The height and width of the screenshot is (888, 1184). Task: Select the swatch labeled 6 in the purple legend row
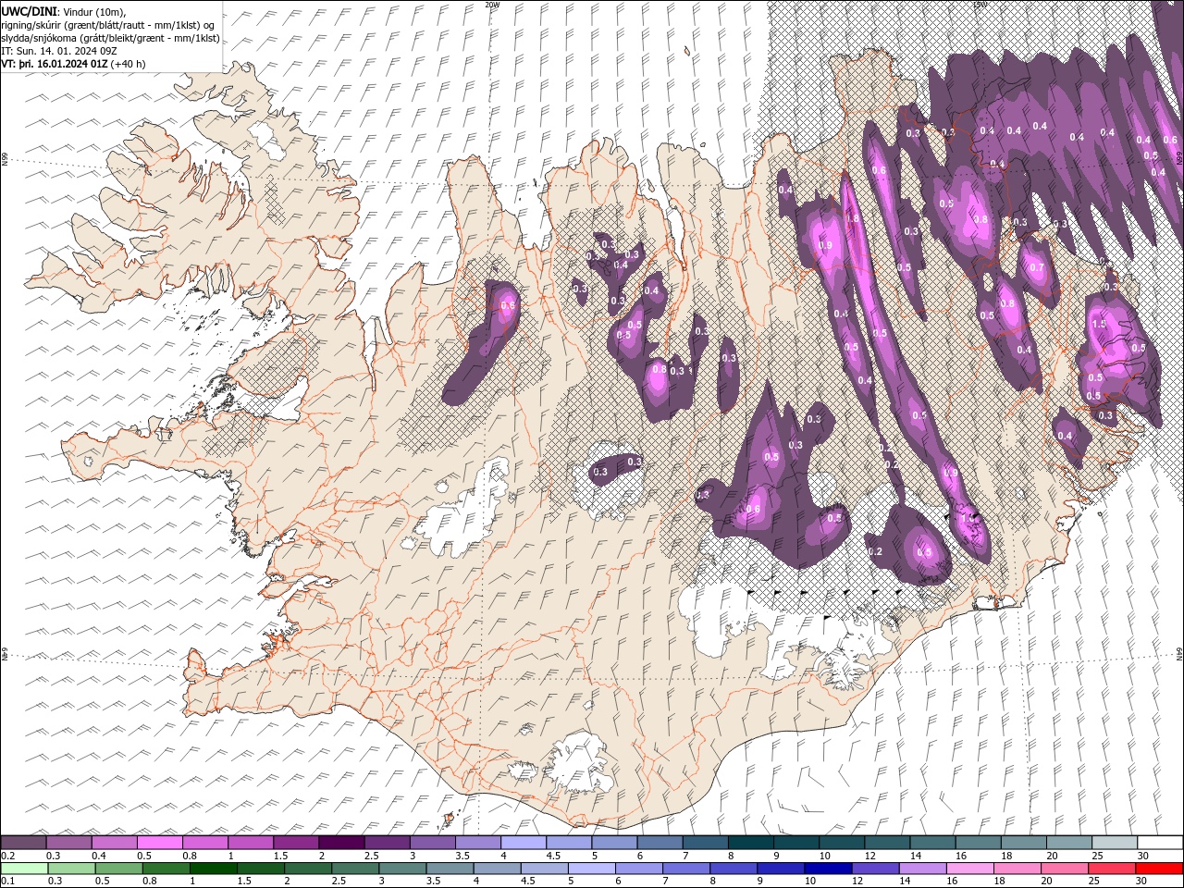pyautogui.click(x=660, y=843)
